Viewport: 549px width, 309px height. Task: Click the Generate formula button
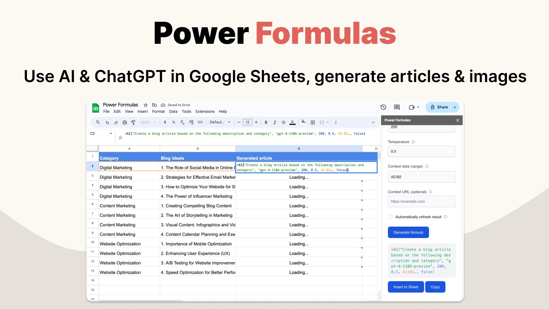click(408, 232)
